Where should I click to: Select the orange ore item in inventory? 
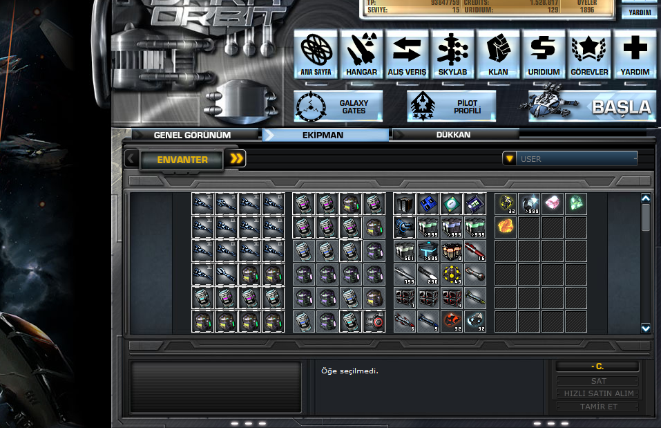(506, 227)
